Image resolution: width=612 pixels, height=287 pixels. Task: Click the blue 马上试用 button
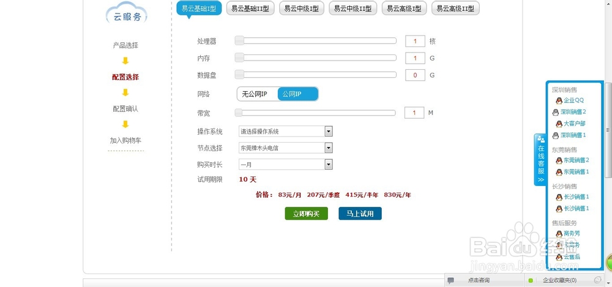tap(360, 214)
